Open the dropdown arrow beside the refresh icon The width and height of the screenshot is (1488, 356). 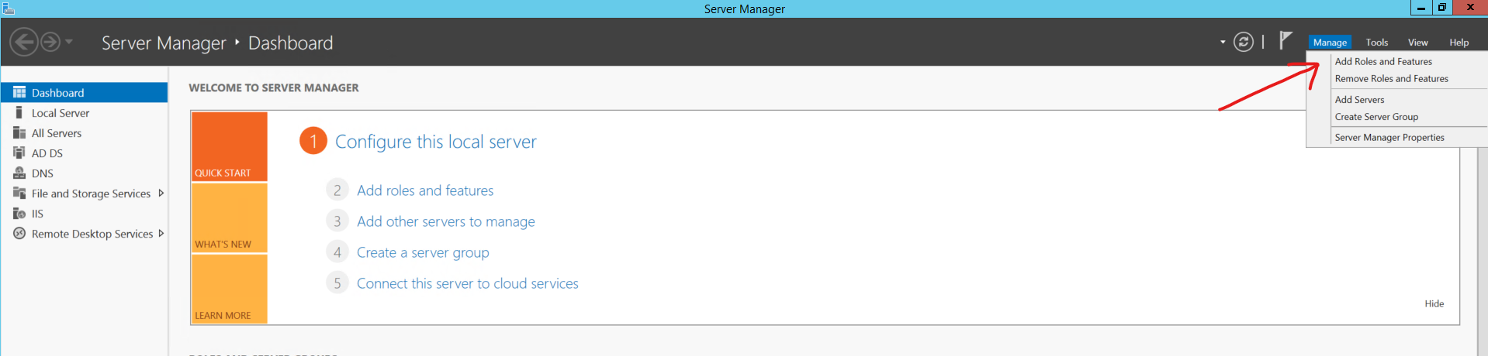click(1223, 42)
